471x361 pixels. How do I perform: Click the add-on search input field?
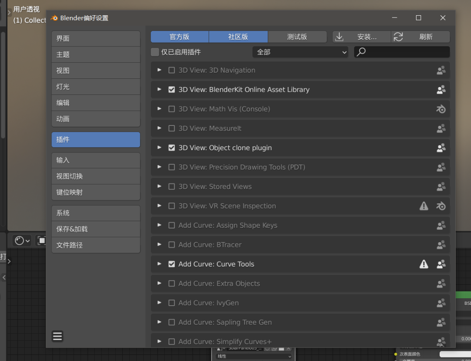coord(402,52)
